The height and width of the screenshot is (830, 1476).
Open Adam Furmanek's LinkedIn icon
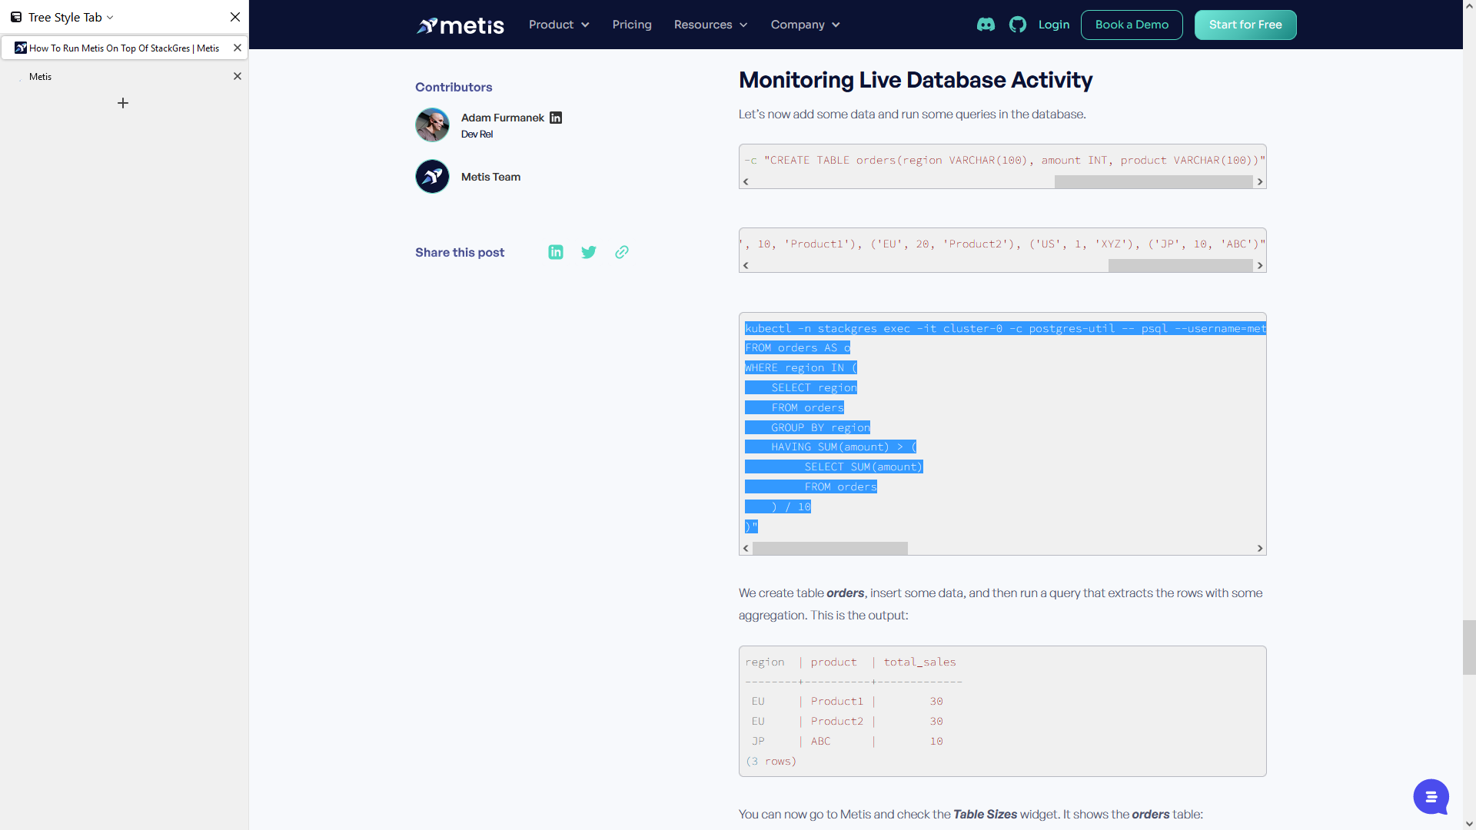(556, 118)
